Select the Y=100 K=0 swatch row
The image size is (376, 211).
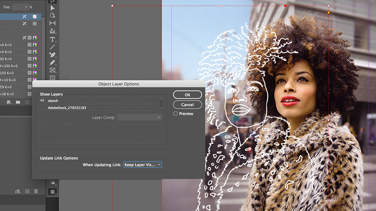(x=20, y=66)
